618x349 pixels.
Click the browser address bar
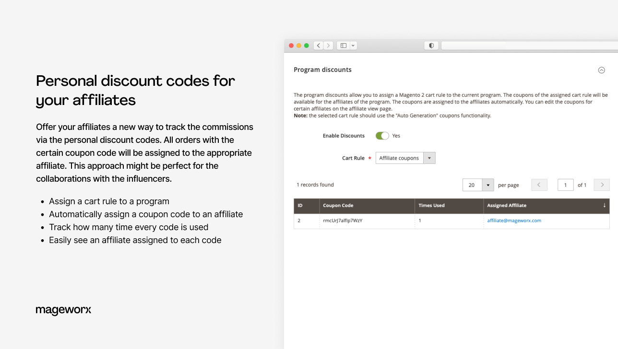click(x=528, y=46)
